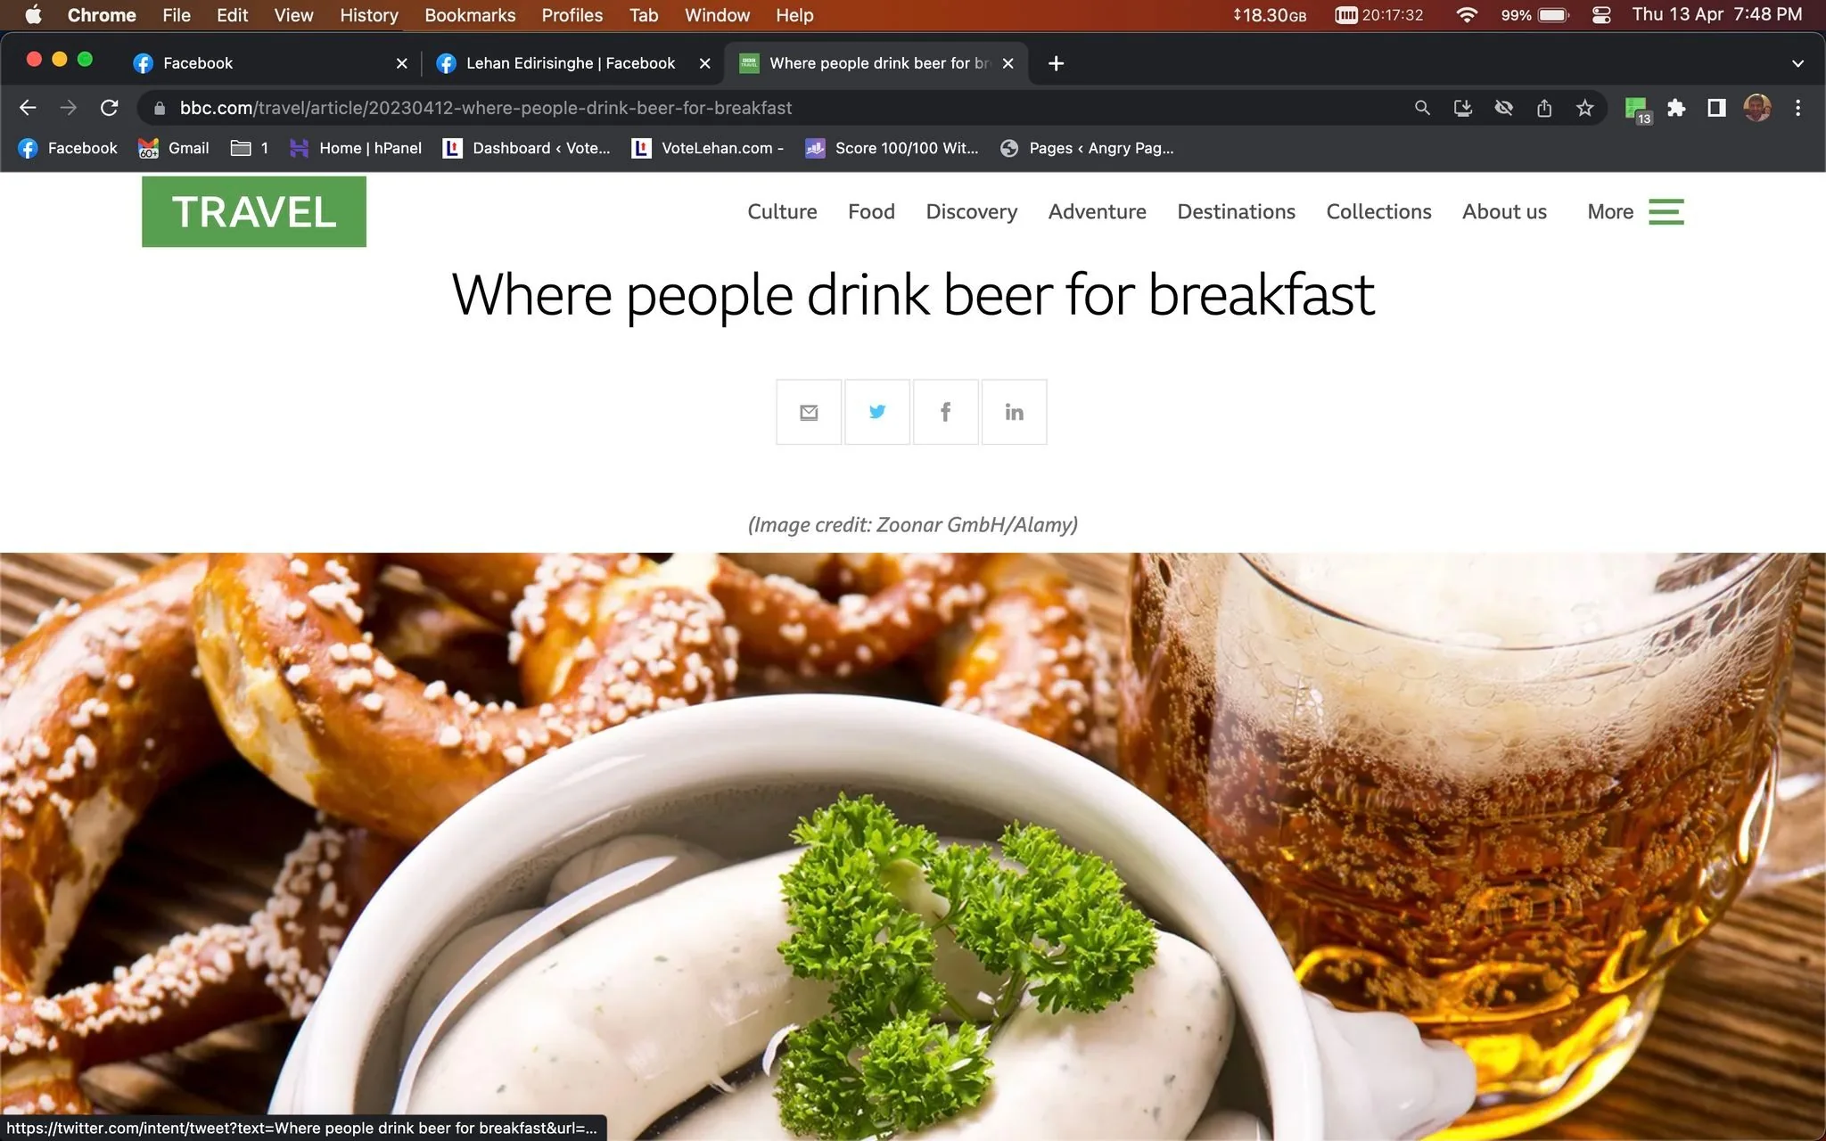Open the Bookmarks menu in menu bar
This screenshot has width=1826, height=1141.
tap(470, 15)
